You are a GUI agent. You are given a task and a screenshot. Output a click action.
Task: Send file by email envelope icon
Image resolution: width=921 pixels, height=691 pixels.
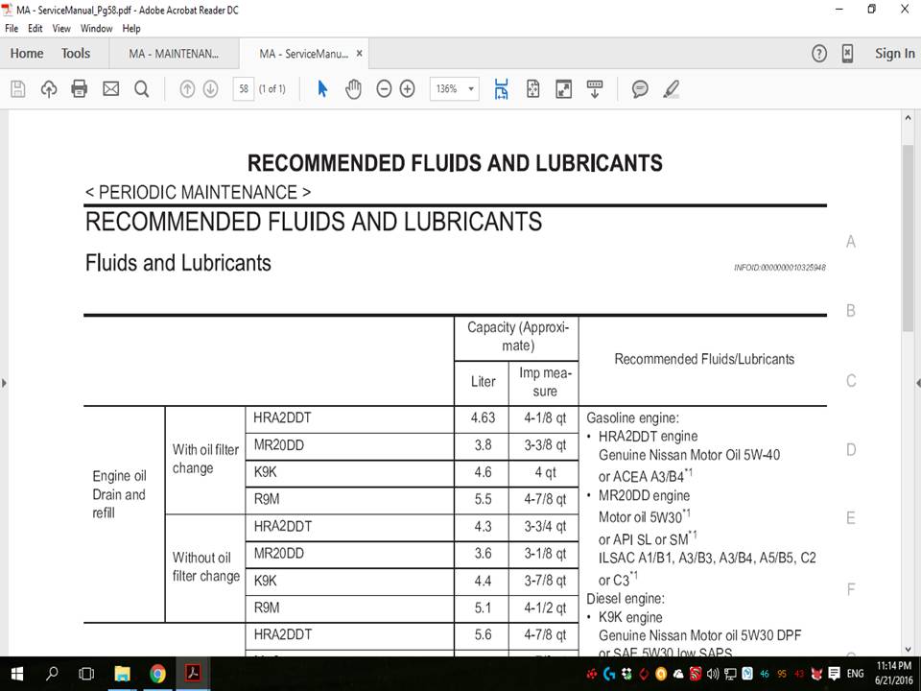point(110,89)
